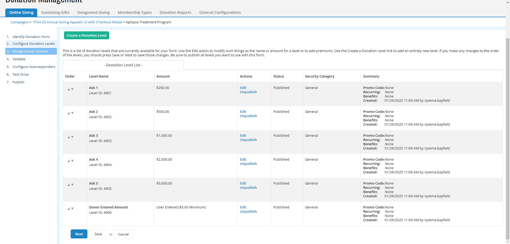Screen dimensions: 510x244
Task: Click the Next button
Action: point(79,234)
